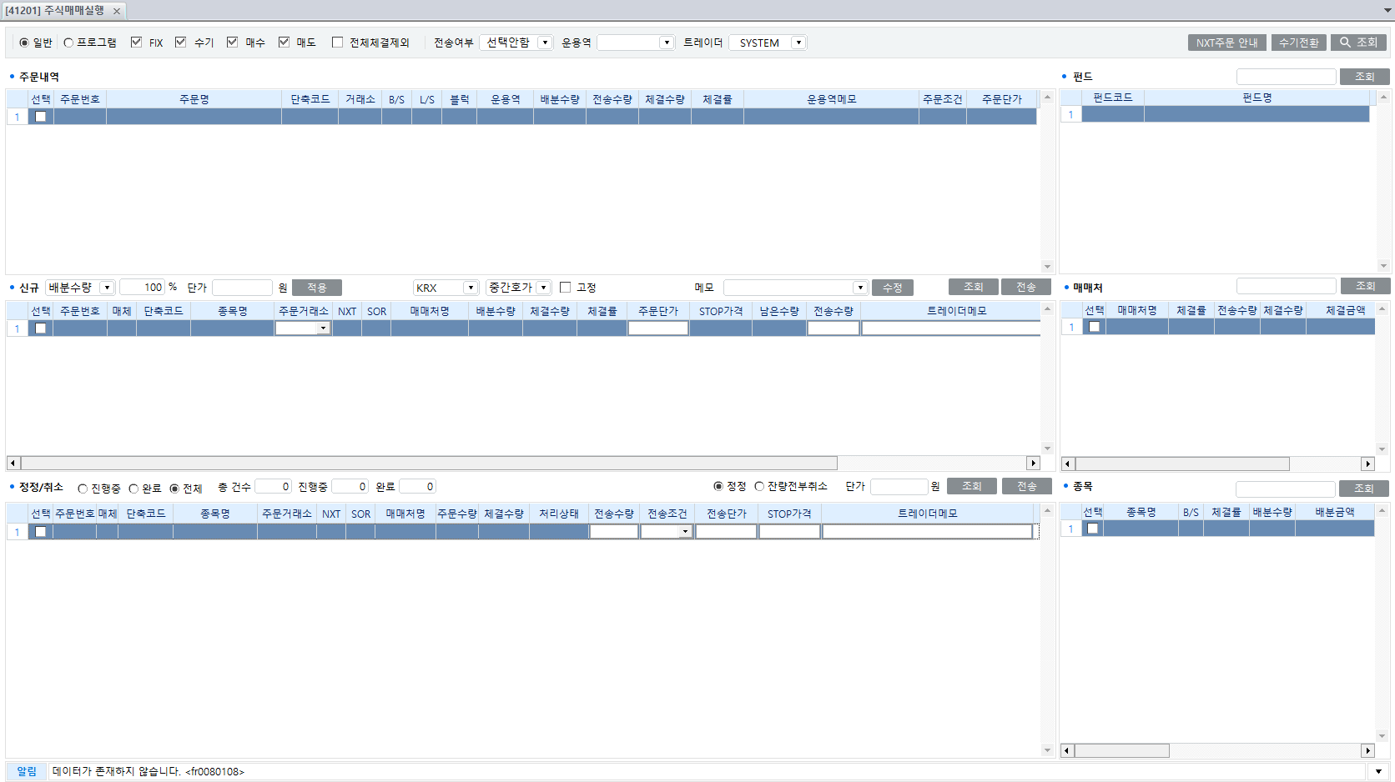Focus the 종목 search input field
Screen dimensions: 1395x782
tap(1285, 489)
